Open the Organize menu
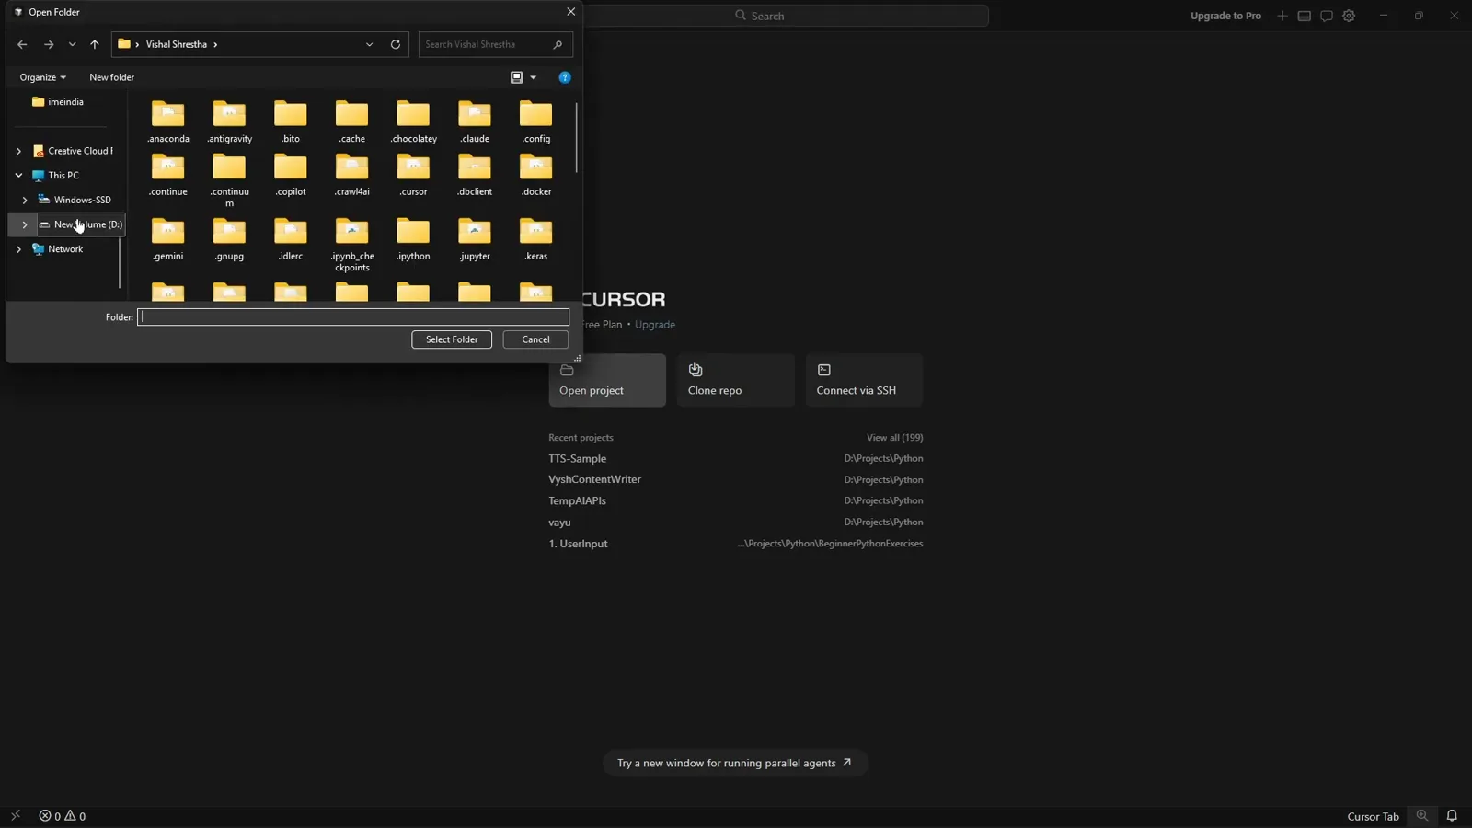Viewport: 1472px width, 828px height. coord(42,77)
